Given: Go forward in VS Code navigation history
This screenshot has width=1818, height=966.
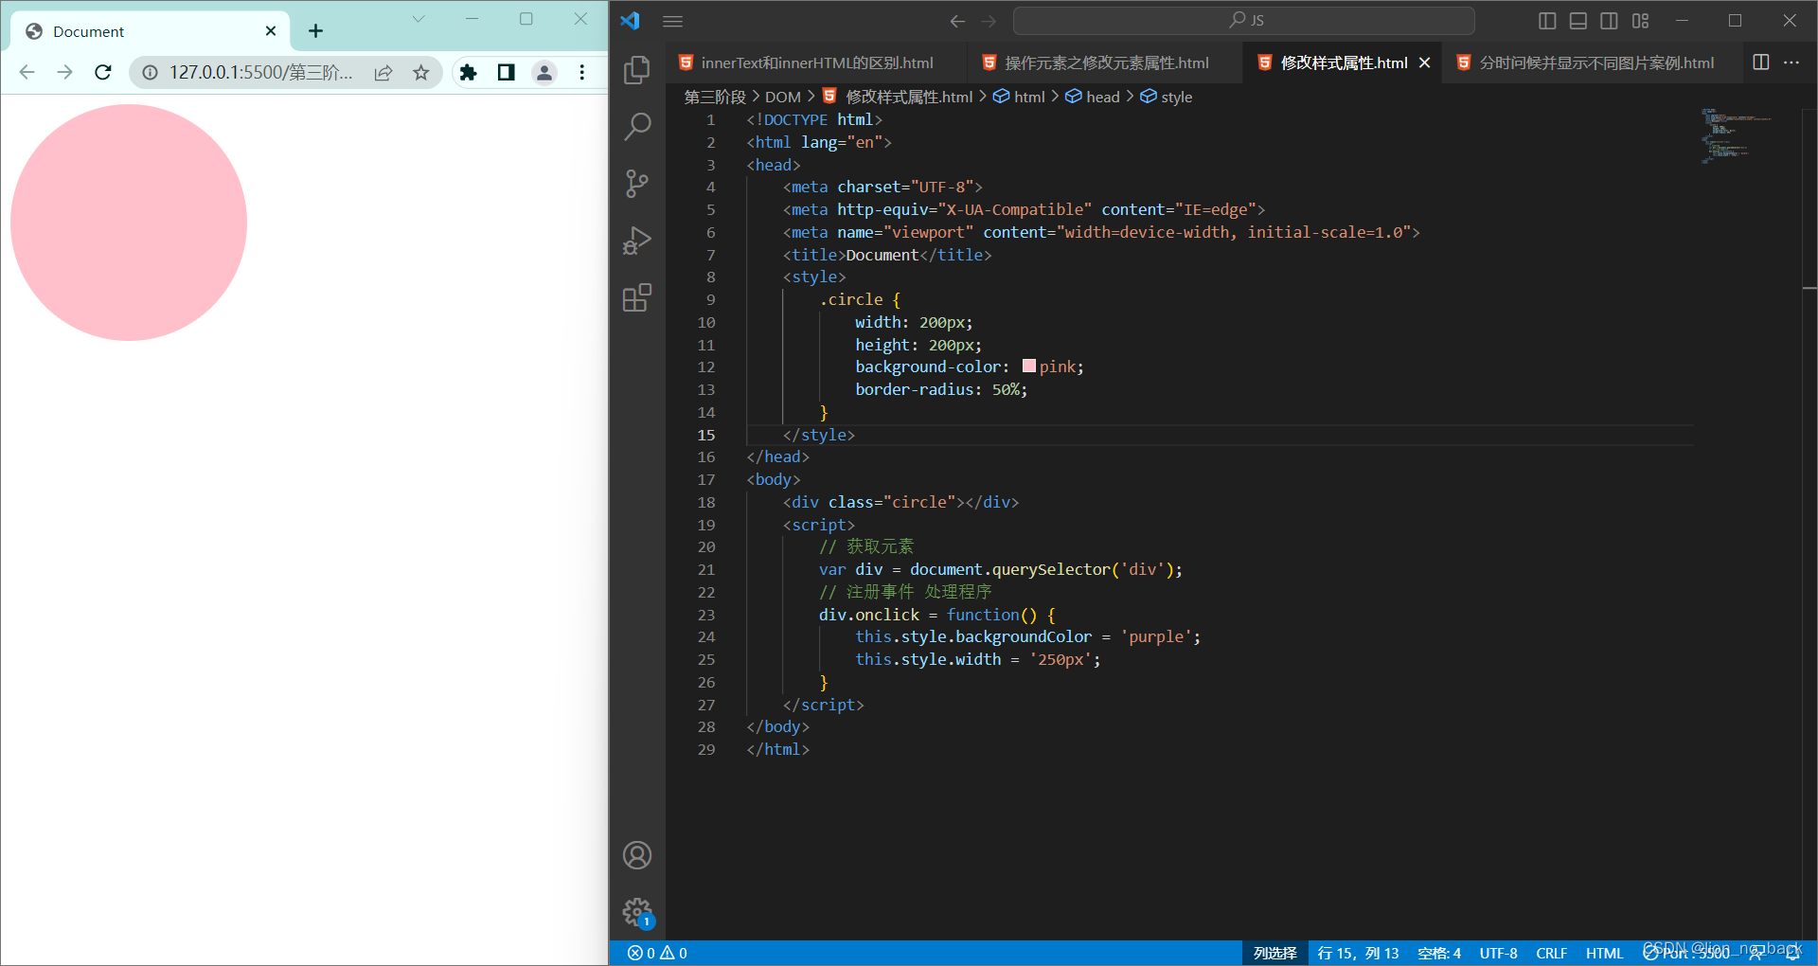Looking at the screenshot, I should click(x=989, y=21).
